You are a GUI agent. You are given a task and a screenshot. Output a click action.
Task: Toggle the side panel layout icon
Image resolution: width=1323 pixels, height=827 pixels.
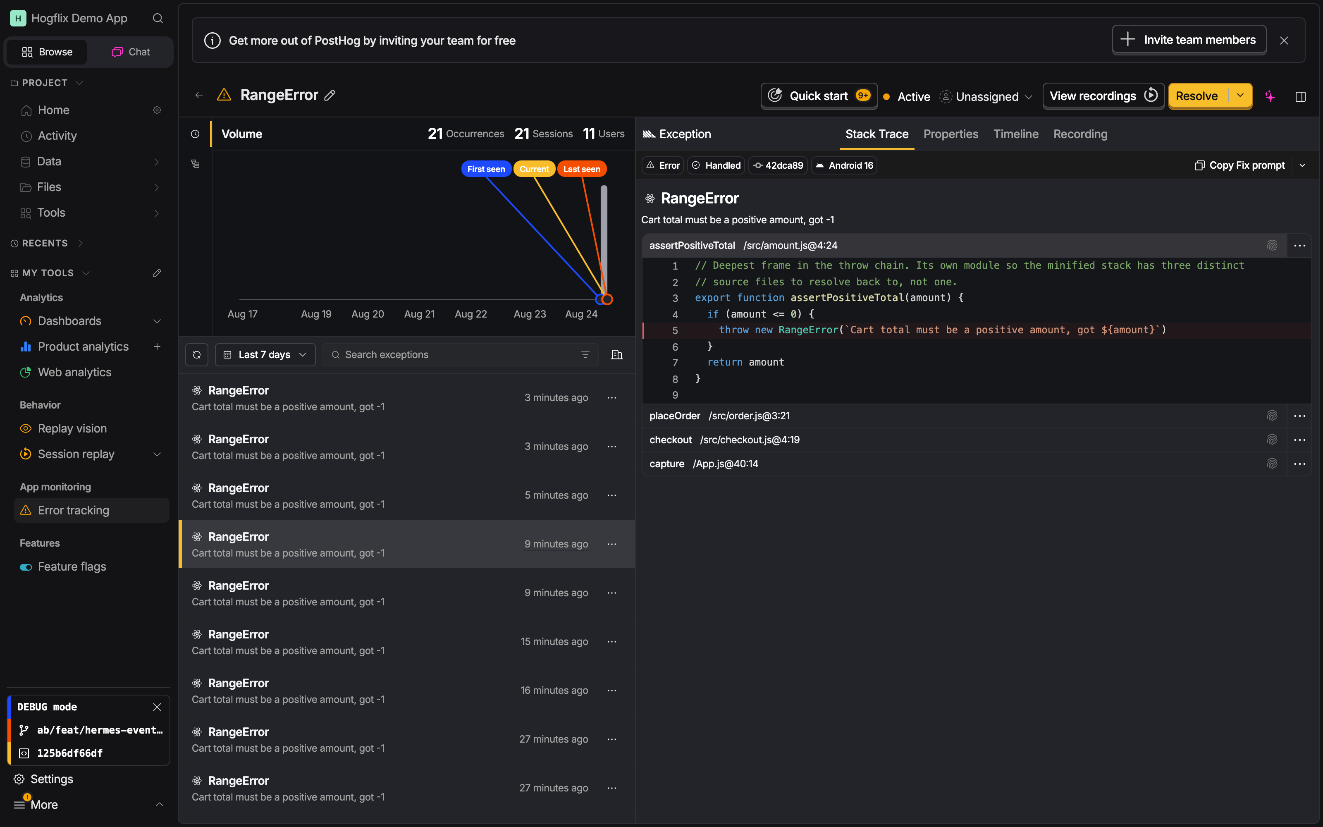(1301, 96)
